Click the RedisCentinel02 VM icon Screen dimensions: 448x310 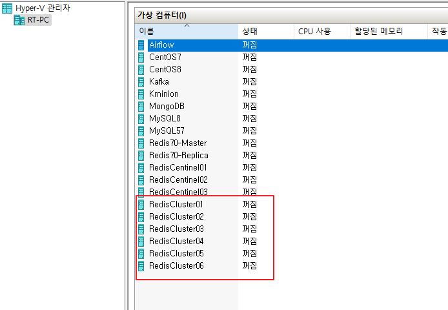(141, 180)
